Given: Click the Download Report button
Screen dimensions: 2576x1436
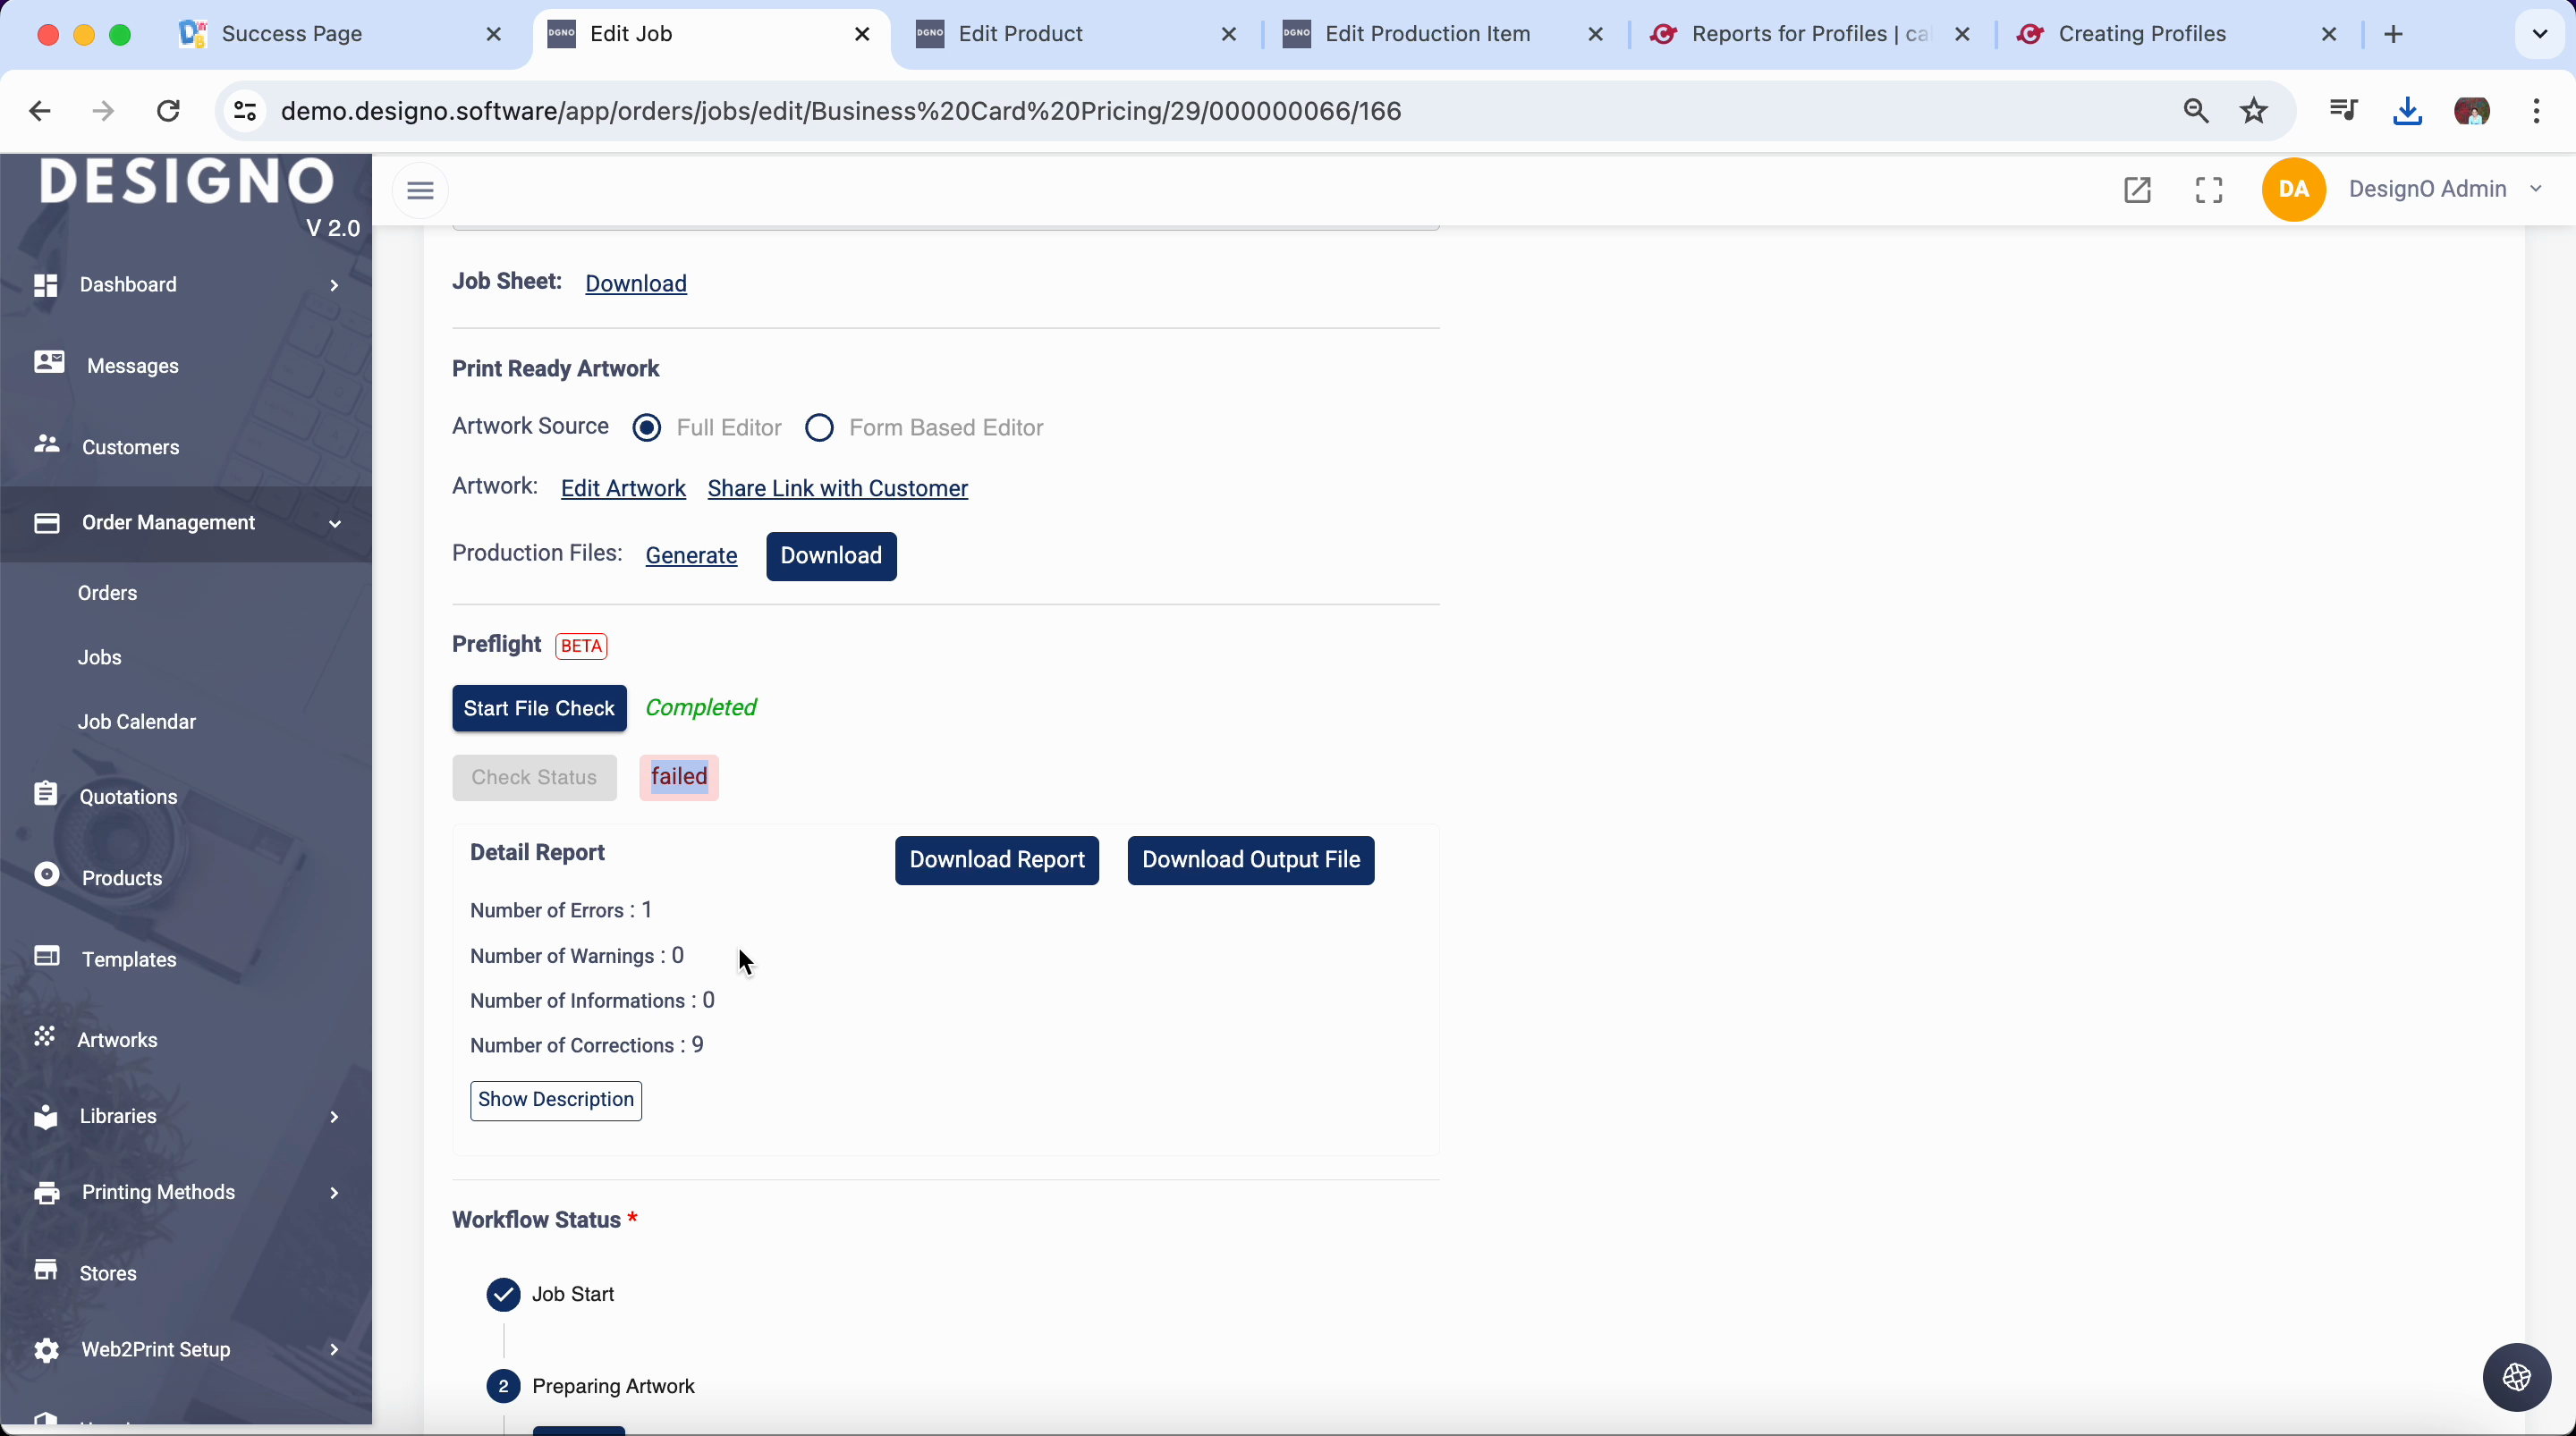Looking at the screenshot, I should pyautogui.click(x=996, y=860).
